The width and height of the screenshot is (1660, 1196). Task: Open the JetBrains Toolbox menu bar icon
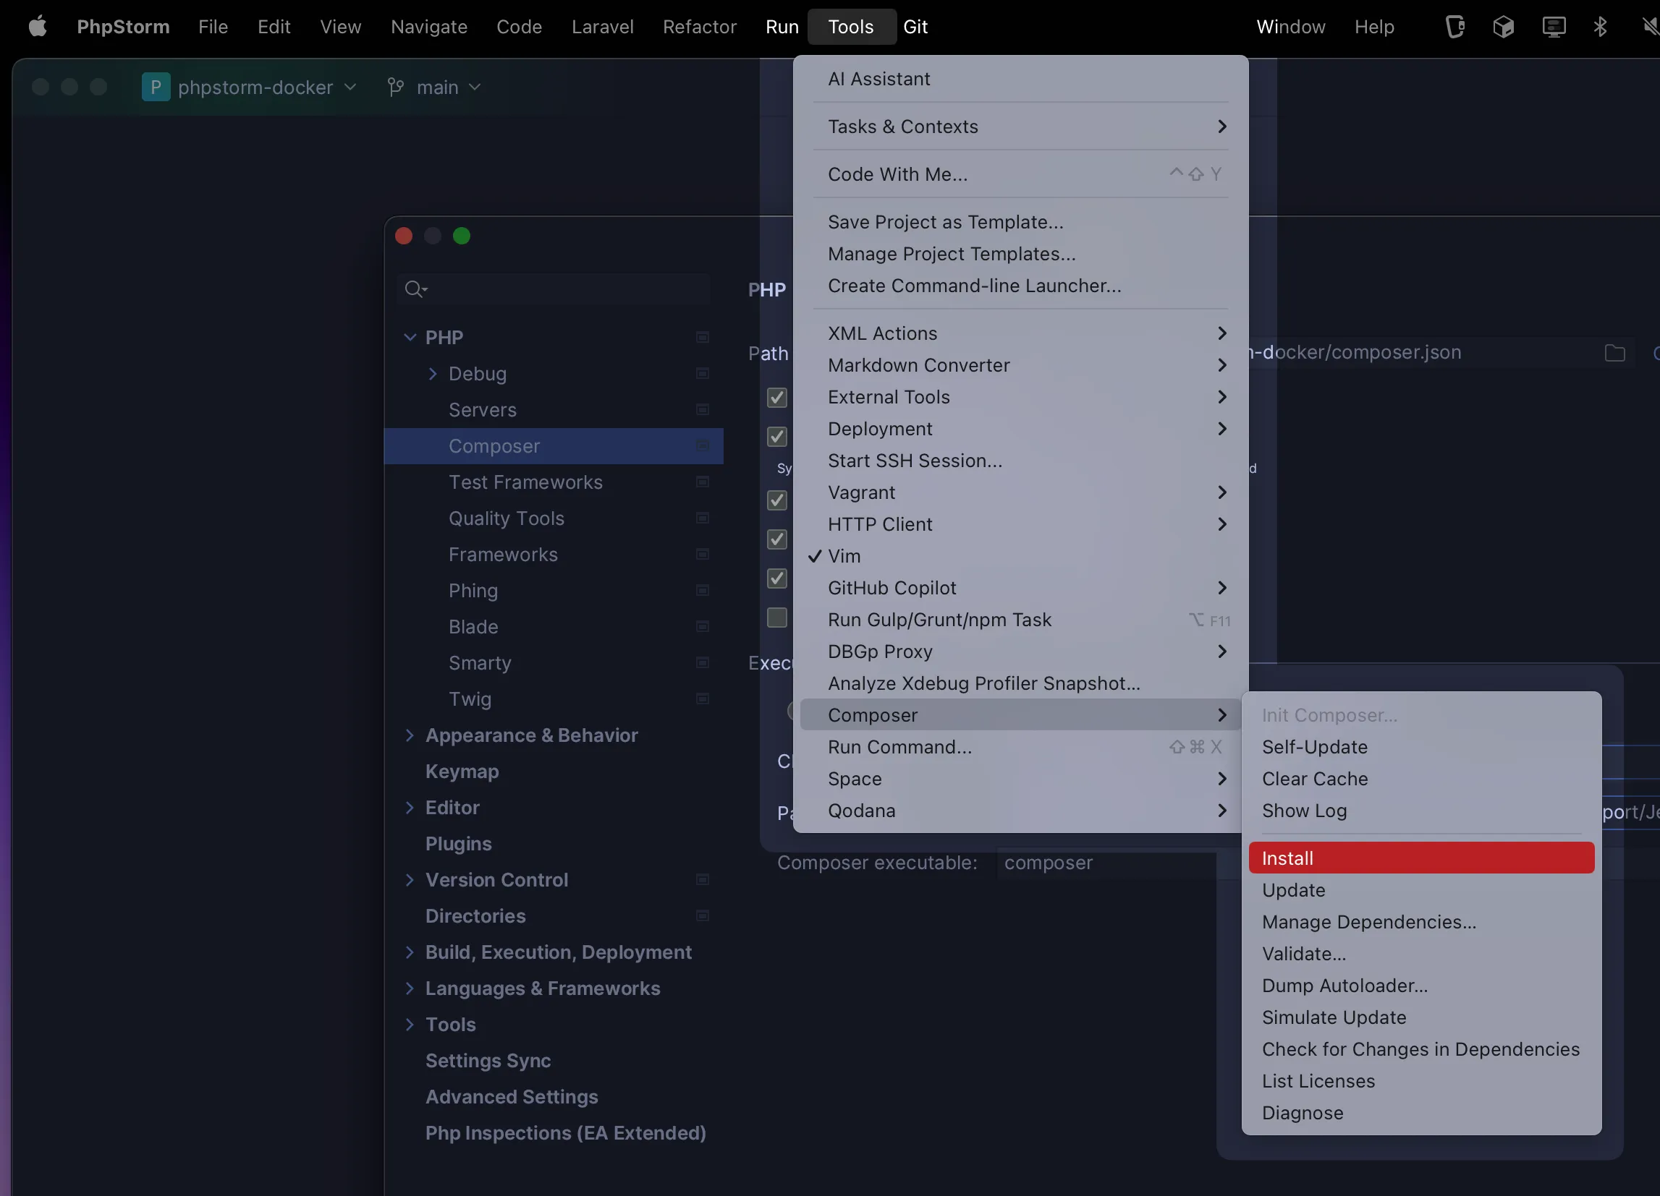1455,27
